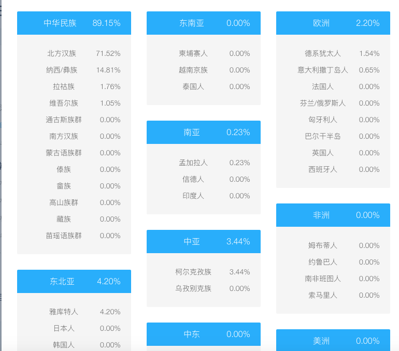Screen dimensions: 399x351
Task: Select the 北方汉族 row
Action: pyautogui.click(x=74, y=53)
